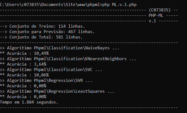Click the accuracy value 10,06%
This screenshot has width=187, height=113.
(41, 75)
